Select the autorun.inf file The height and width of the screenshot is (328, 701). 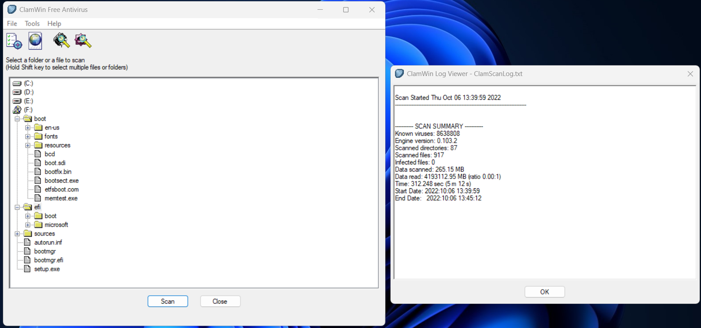point(48,242)
